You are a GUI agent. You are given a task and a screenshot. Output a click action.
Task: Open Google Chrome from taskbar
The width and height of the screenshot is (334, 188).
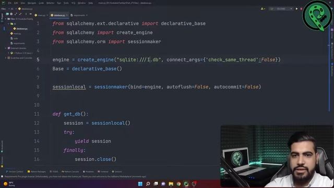tap(178, 184)
